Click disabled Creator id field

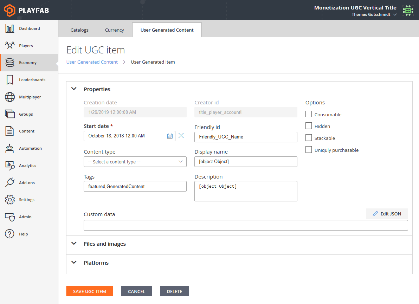tap(246, 112)
